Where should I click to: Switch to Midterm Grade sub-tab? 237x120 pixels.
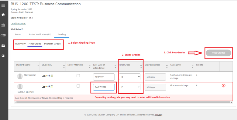click(52, 44)
